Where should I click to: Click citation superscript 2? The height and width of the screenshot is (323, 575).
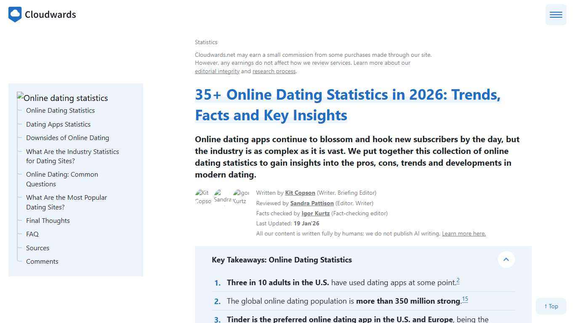click(x=458, y=280)
